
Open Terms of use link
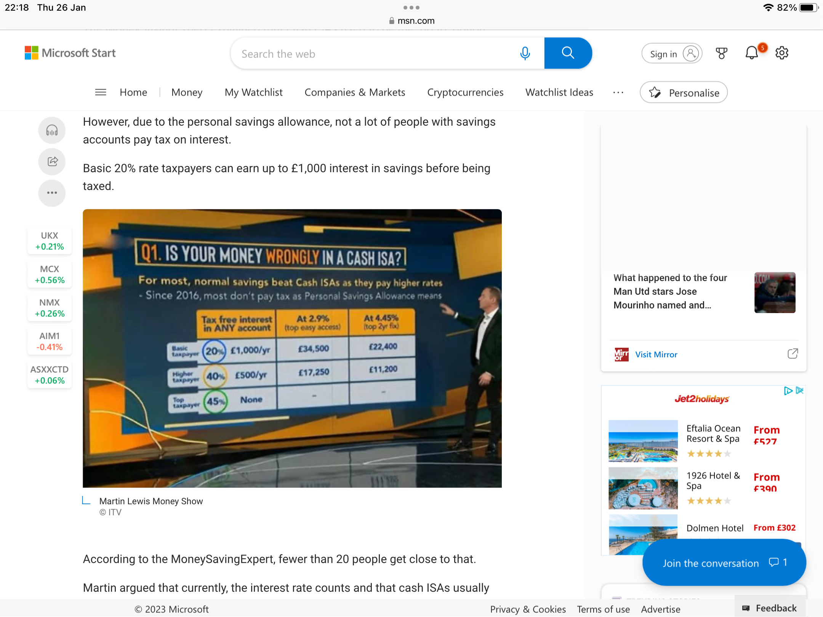click(x=603, y=609)
